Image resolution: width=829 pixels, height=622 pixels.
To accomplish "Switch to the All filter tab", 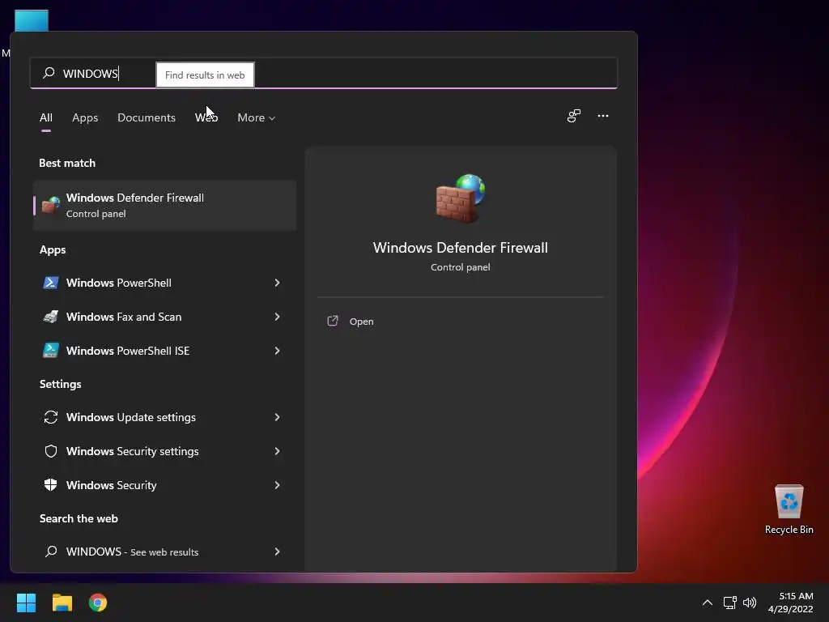I will coord(46,117).
